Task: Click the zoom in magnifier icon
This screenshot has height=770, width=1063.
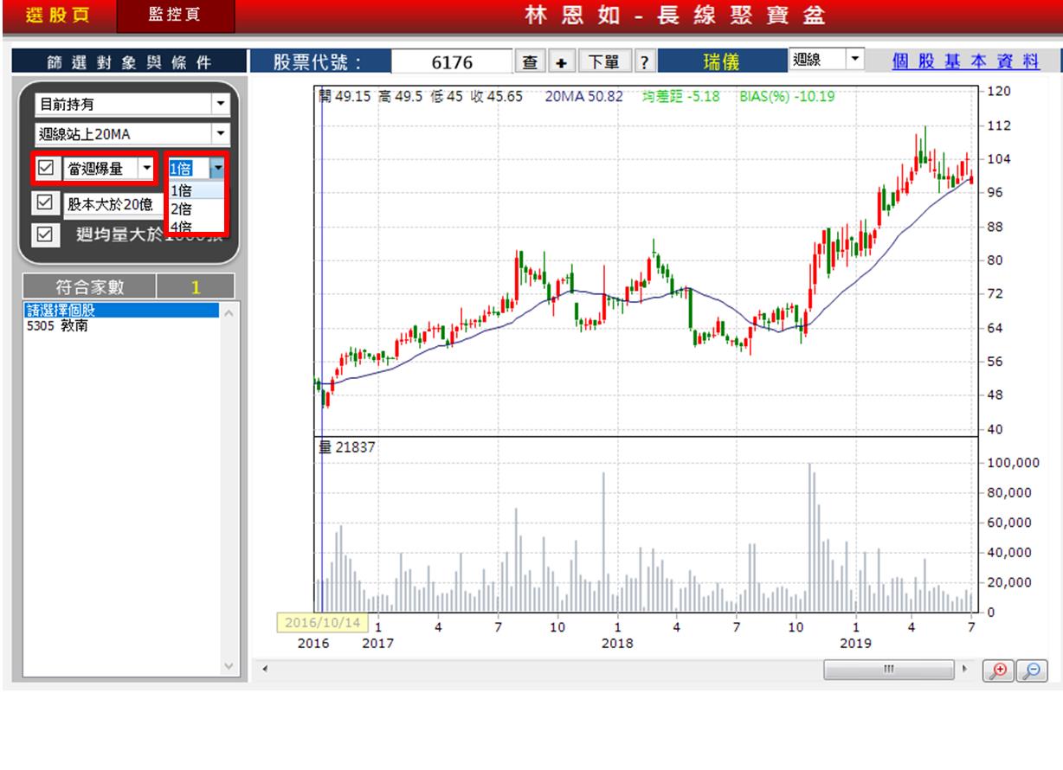Action: click(x=1001, y=670)
